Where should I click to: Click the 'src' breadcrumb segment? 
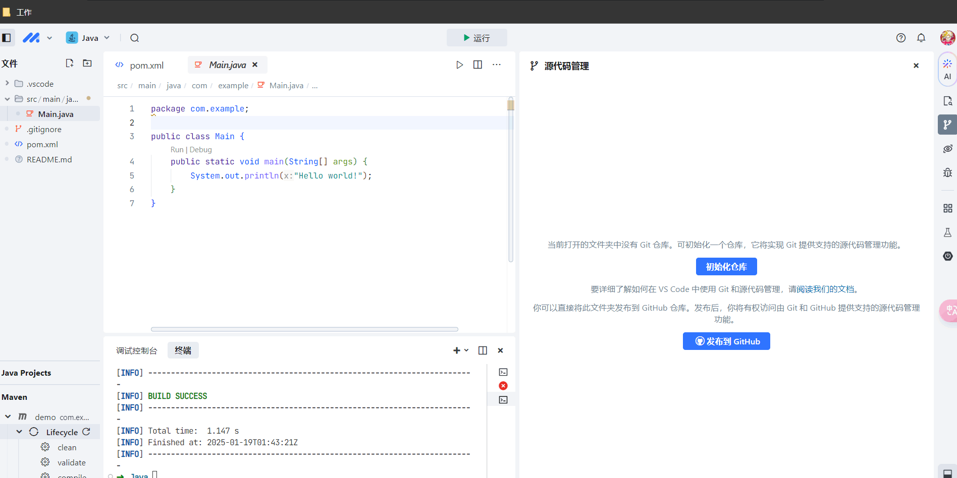[122, 86]
